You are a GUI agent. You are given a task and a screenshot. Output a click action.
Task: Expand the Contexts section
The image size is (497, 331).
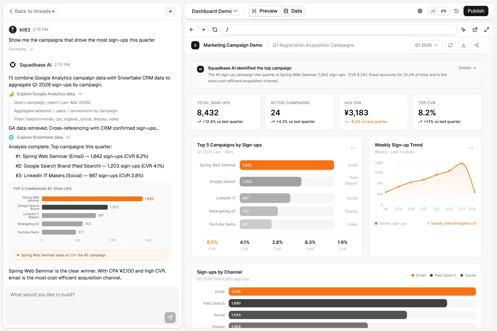pyautogui.click(x=21, y=49)
